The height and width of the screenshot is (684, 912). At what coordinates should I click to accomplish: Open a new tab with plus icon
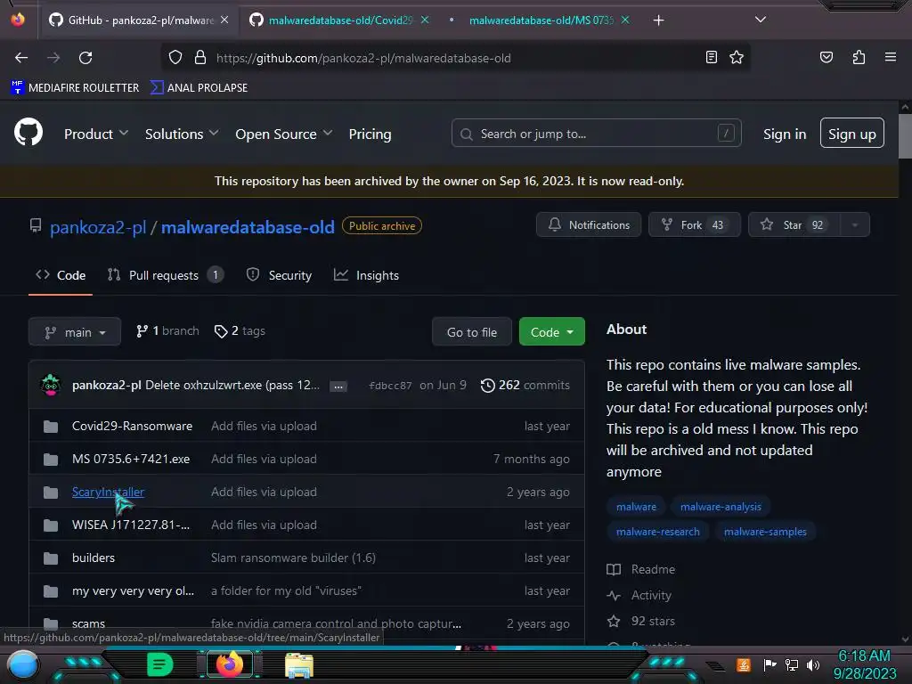pos(658,20)
